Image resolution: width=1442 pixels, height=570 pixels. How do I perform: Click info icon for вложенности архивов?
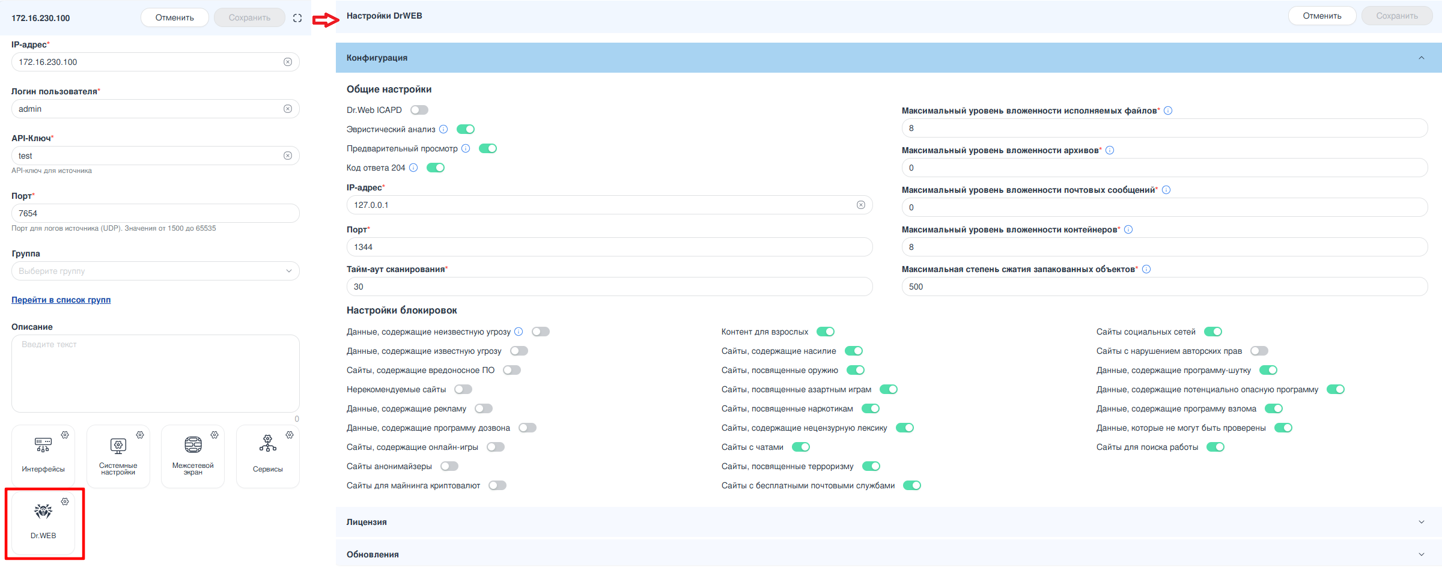point(1110,150)
